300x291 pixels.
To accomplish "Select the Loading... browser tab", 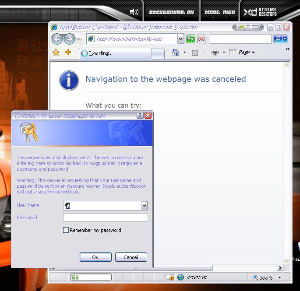I will pos(115,53).
